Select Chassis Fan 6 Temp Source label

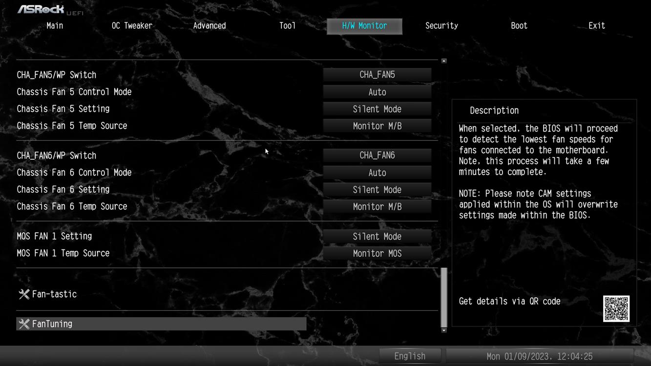point(72,206)
